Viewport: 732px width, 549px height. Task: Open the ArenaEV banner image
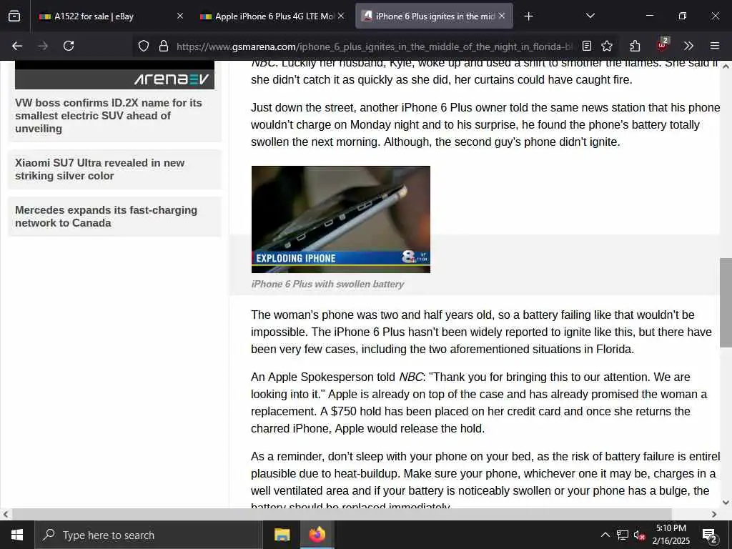pyautogui.click(x=115, y=74)
